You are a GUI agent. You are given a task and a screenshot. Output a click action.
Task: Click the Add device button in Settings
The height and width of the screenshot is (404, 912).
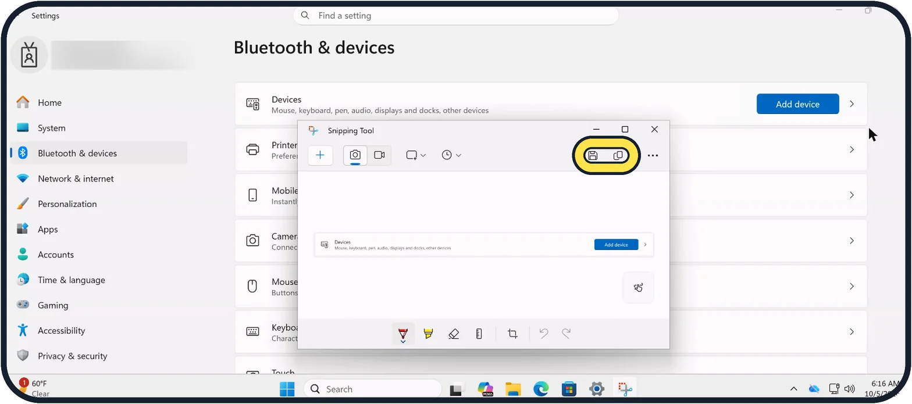coord(797,104)
